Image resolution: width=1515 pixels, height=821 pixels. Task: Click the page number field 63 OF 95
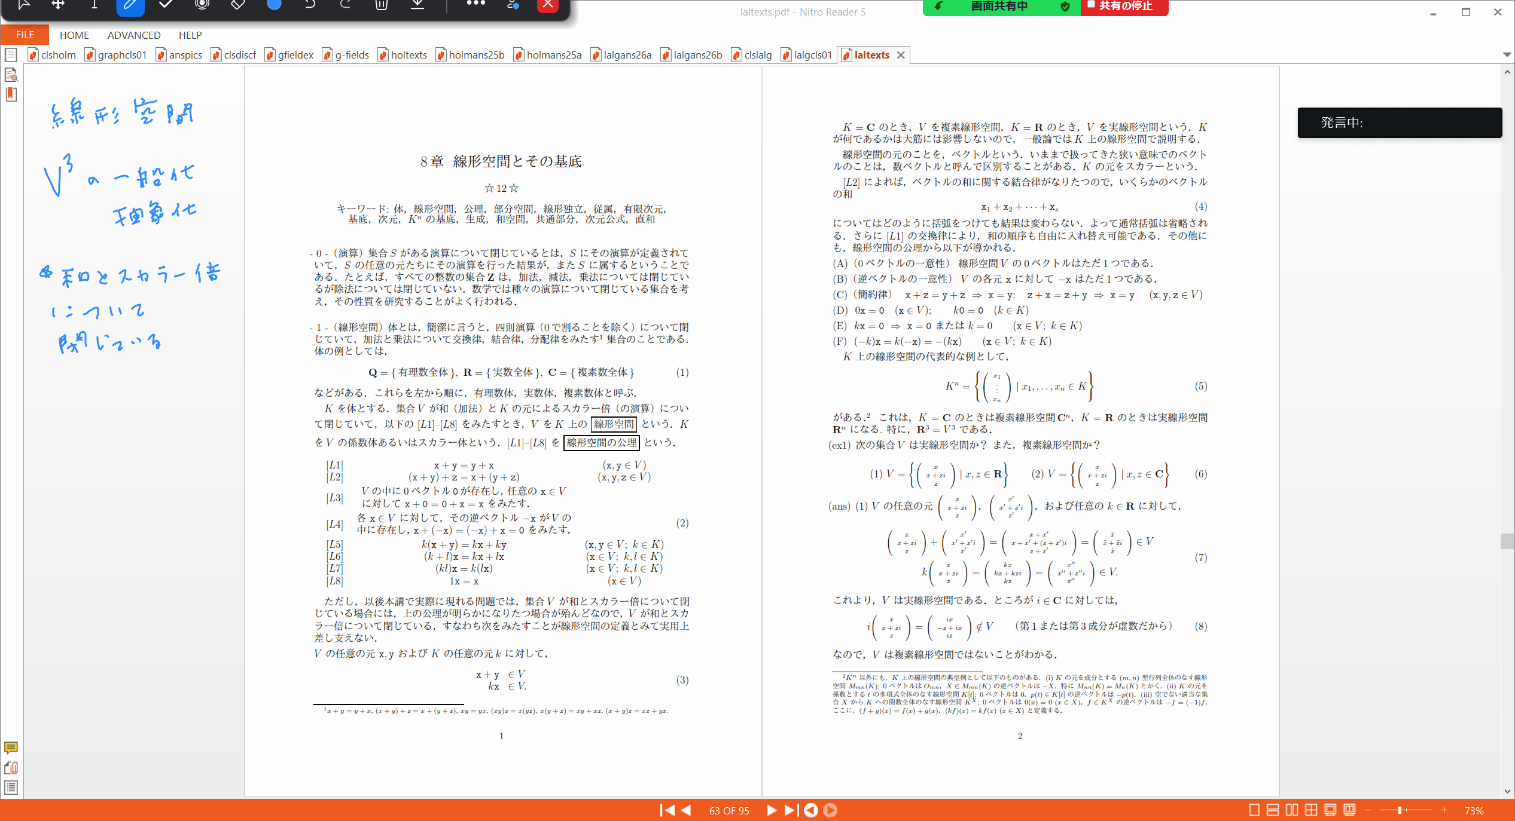coord(728,811)
